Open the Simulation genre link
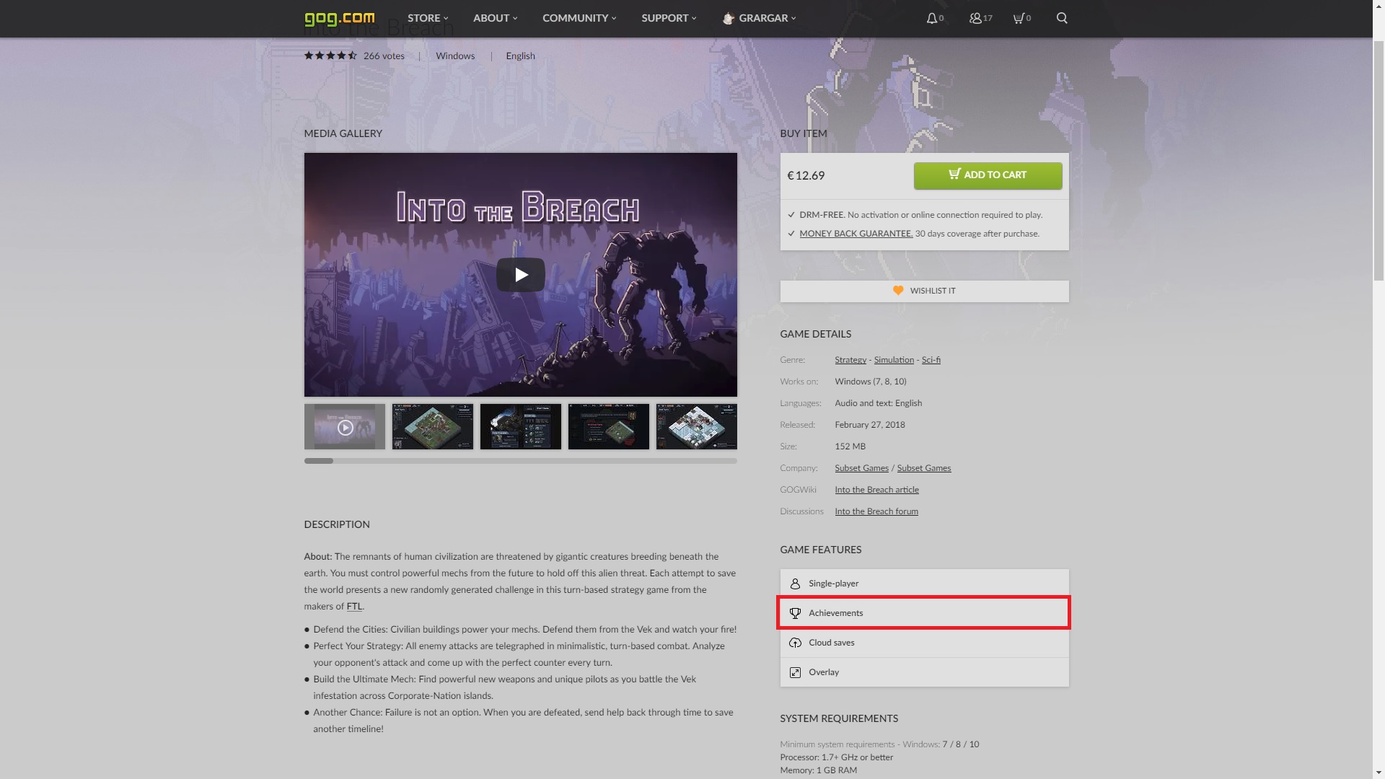 [x=894, y=360]
